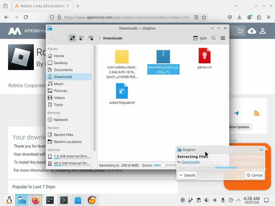Cancel the file extraction

coord(255,175)
